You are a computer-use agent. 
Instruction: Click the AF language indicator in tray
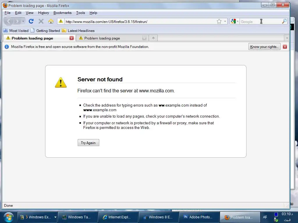click(265, 217)
